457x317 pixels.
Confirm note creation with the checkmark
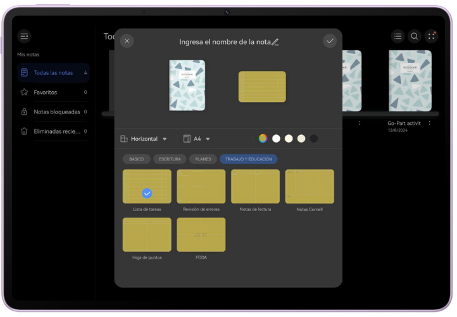click(x=329, y=41)
